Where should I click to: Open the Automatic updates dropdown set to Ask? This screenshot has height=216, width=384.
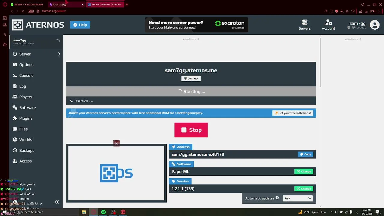click(298, 198)
